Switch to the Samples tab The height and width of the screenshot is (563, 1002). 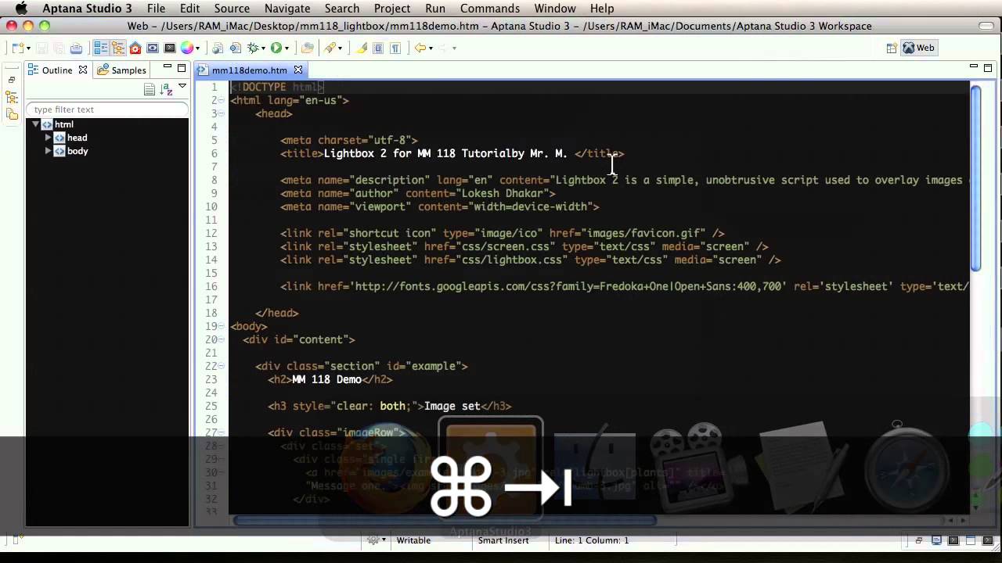[121, 70]
